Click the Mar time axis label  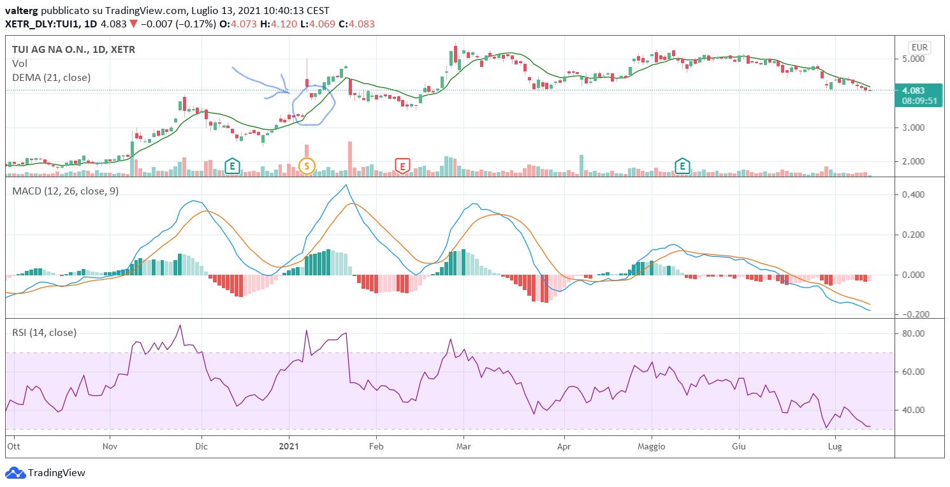(x=464, y=447)
